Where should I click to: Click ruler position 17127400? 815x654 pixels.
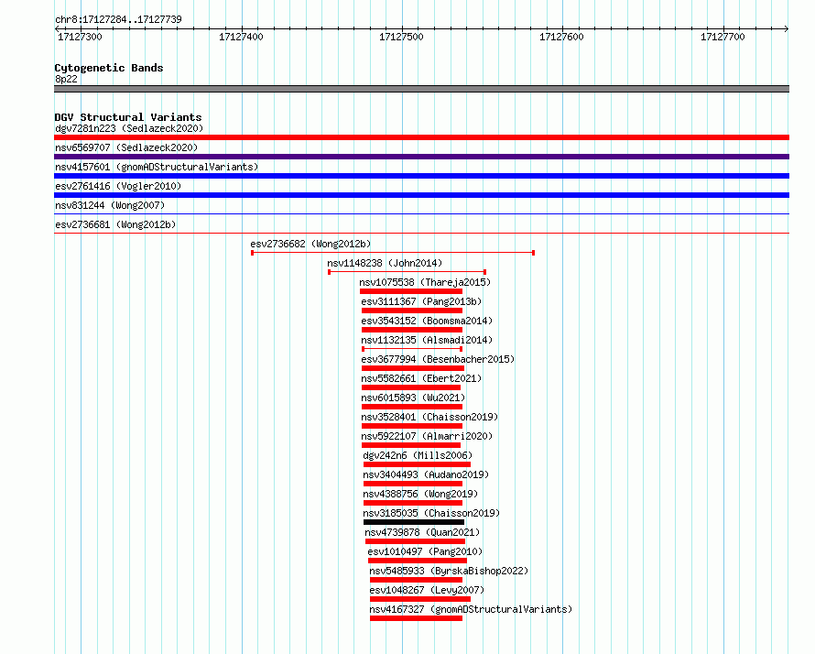[x=241, y=37]
